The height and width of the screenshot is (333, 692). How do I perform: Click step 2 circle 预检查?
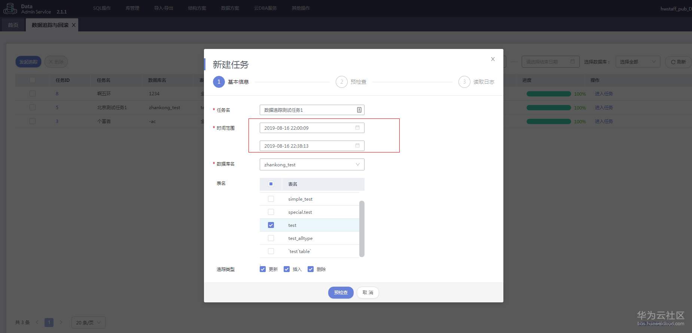tap(342, 82)
